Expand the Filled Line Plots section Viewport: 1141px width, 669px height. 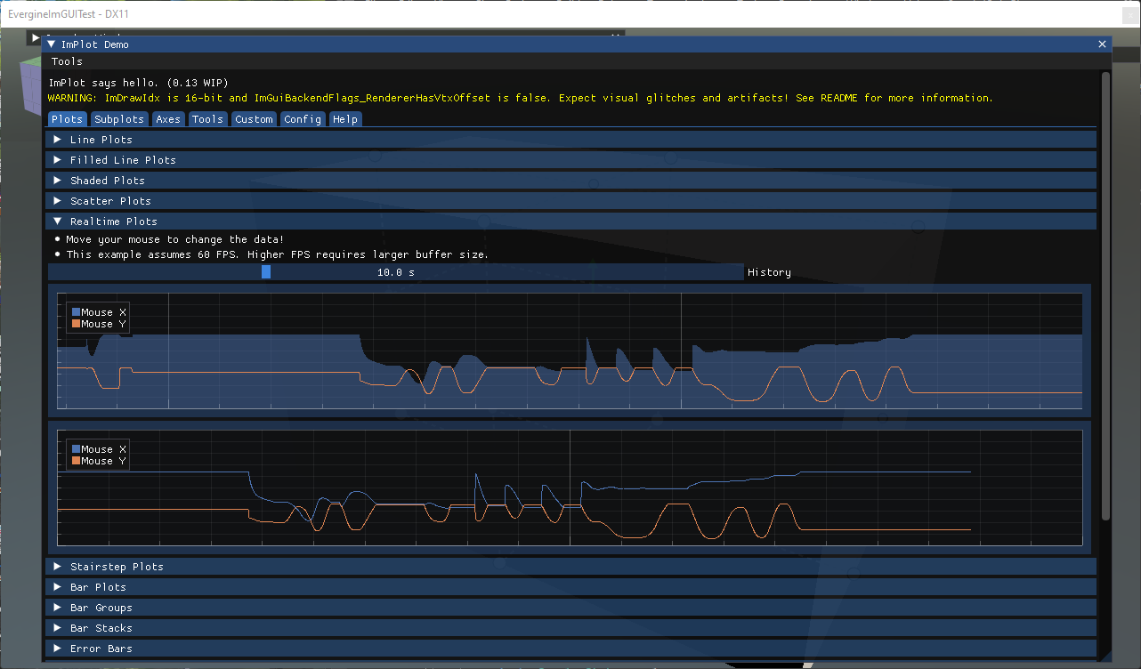click(123, 160)
